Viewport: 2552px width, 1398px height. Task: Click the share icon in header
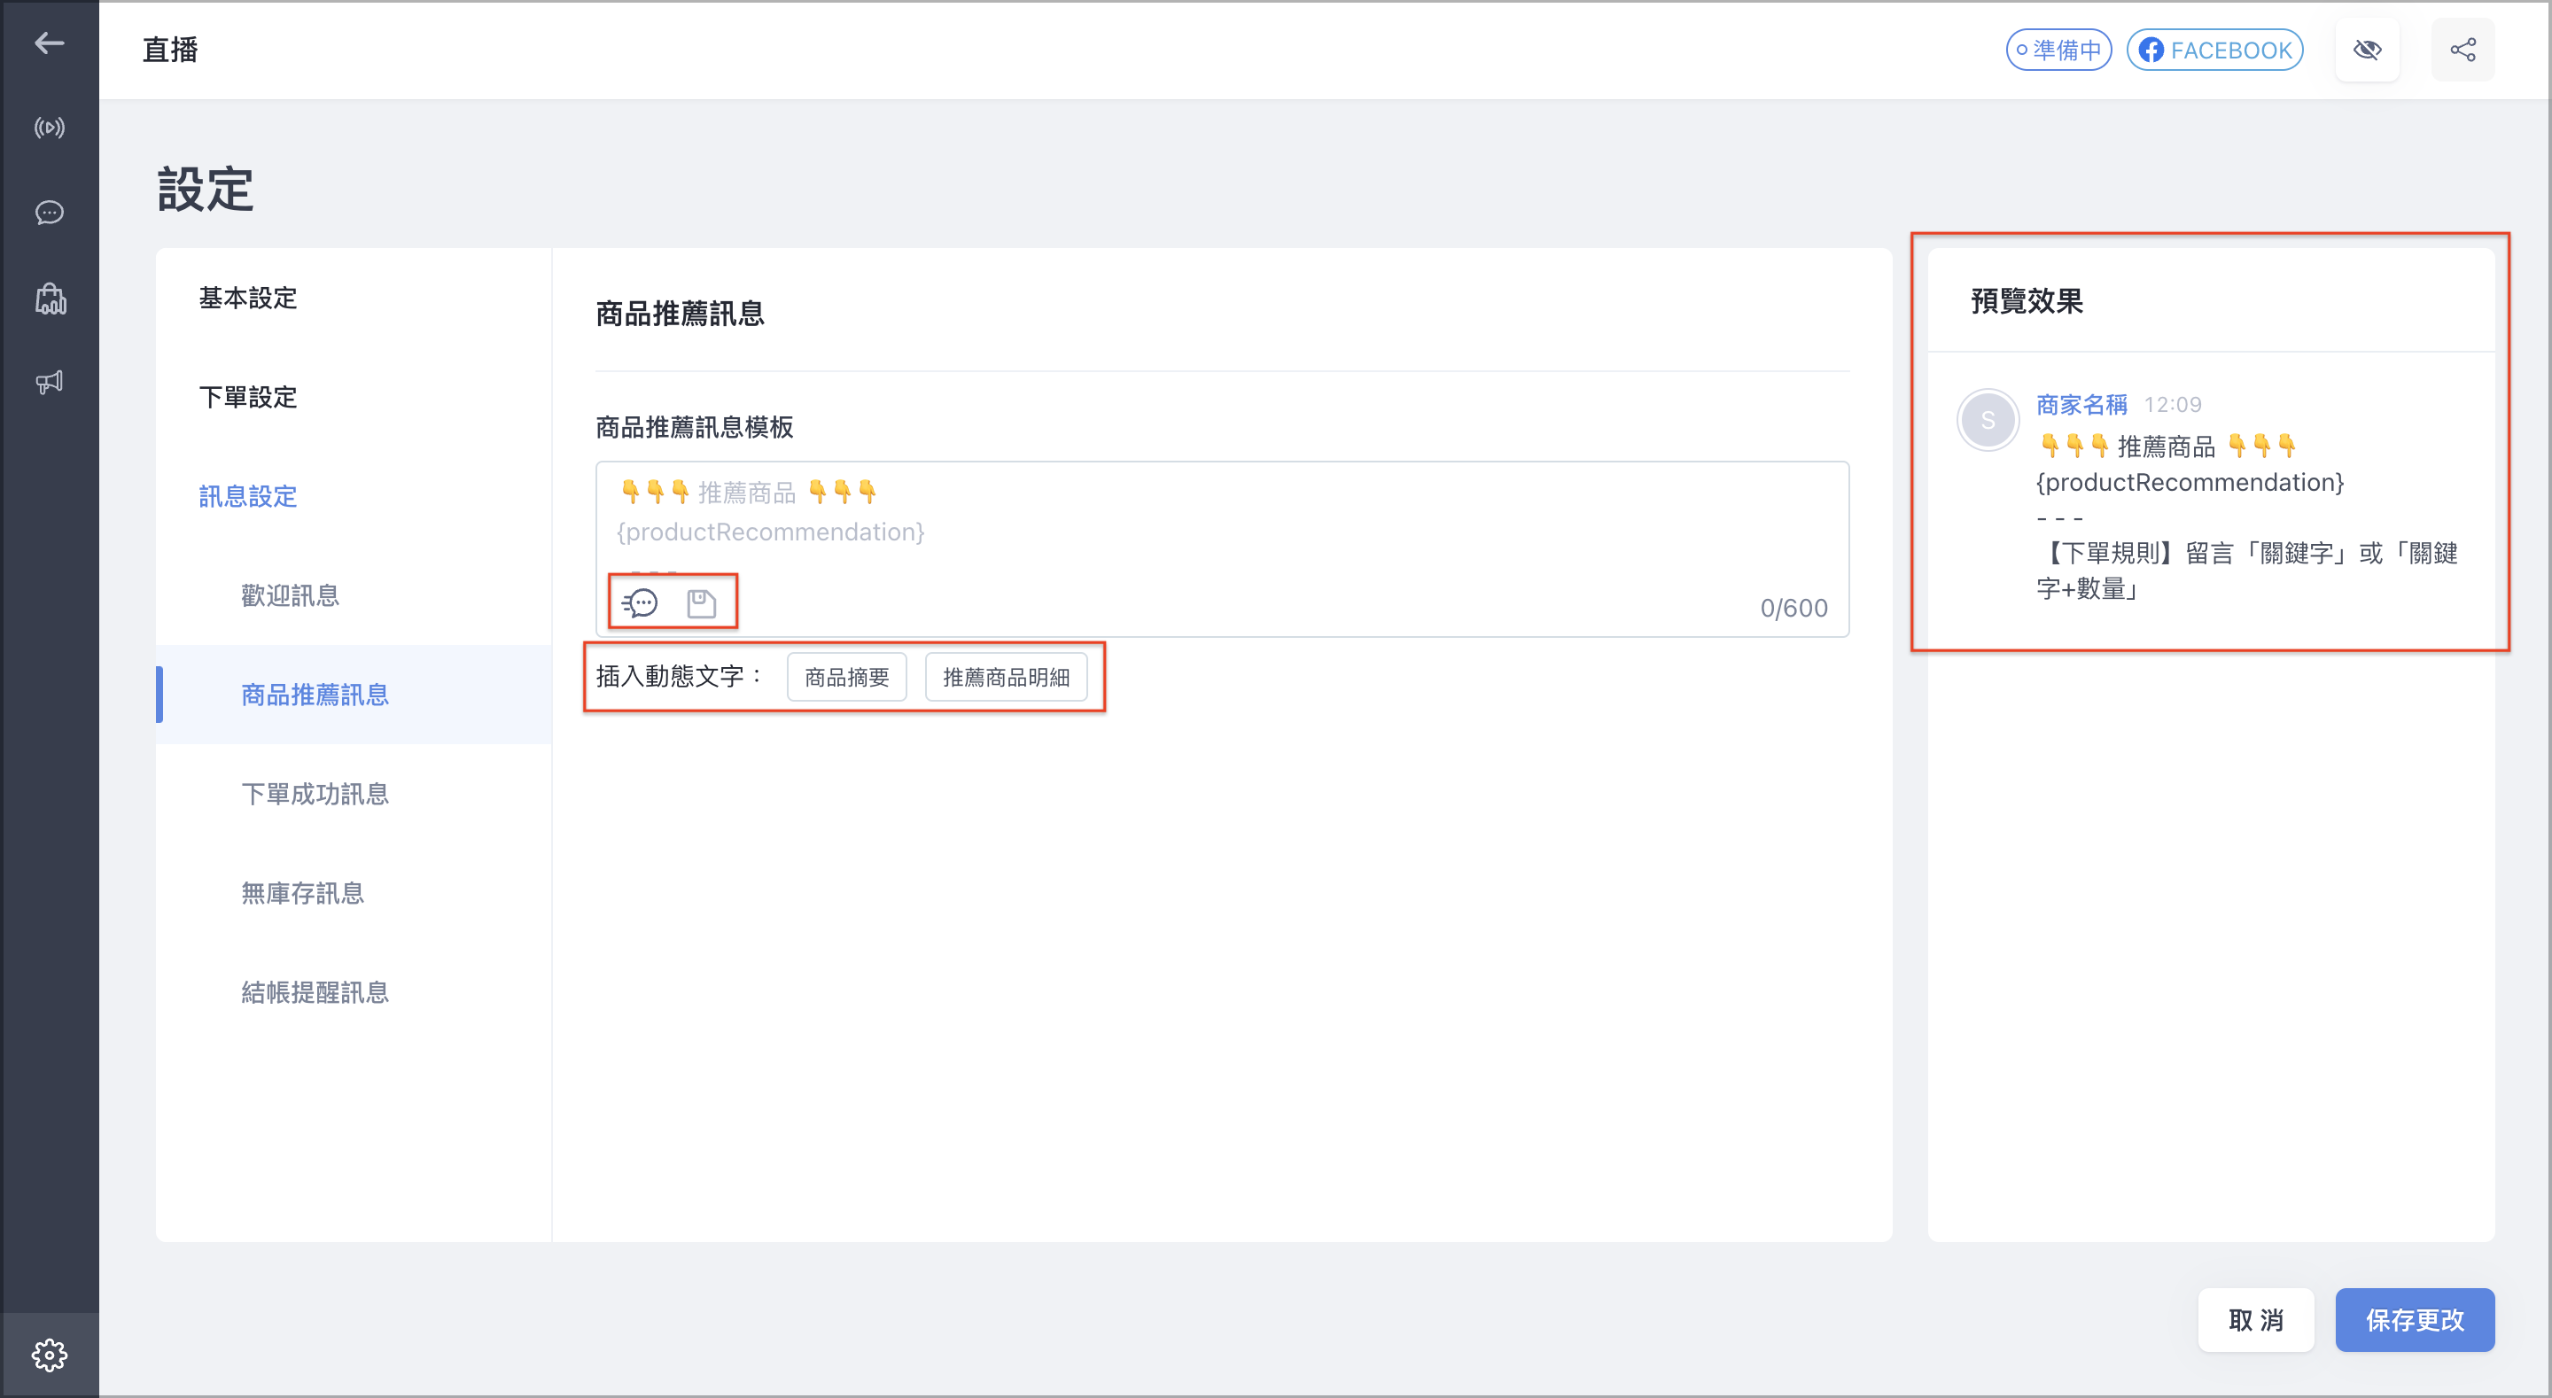2463,50
